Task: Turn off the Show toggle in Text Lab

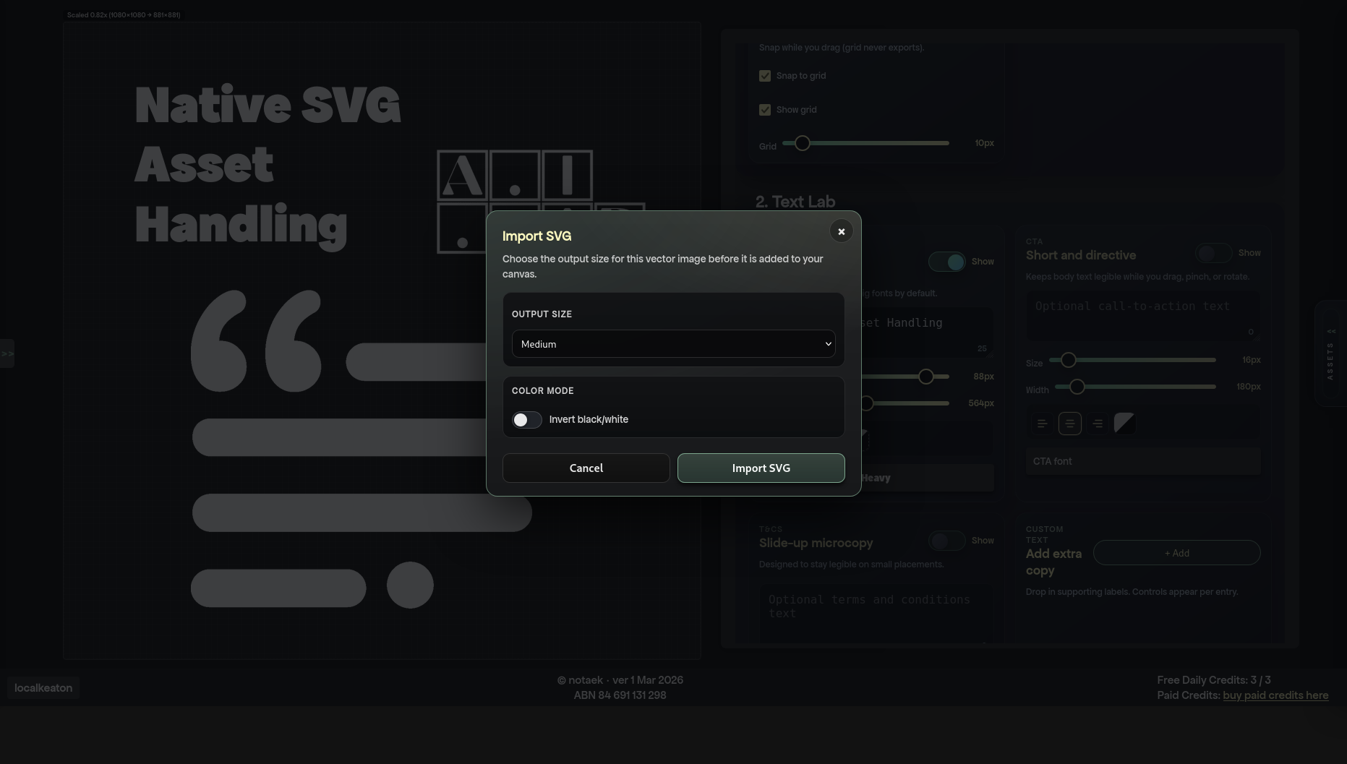Action: click(x=947, y=262)
